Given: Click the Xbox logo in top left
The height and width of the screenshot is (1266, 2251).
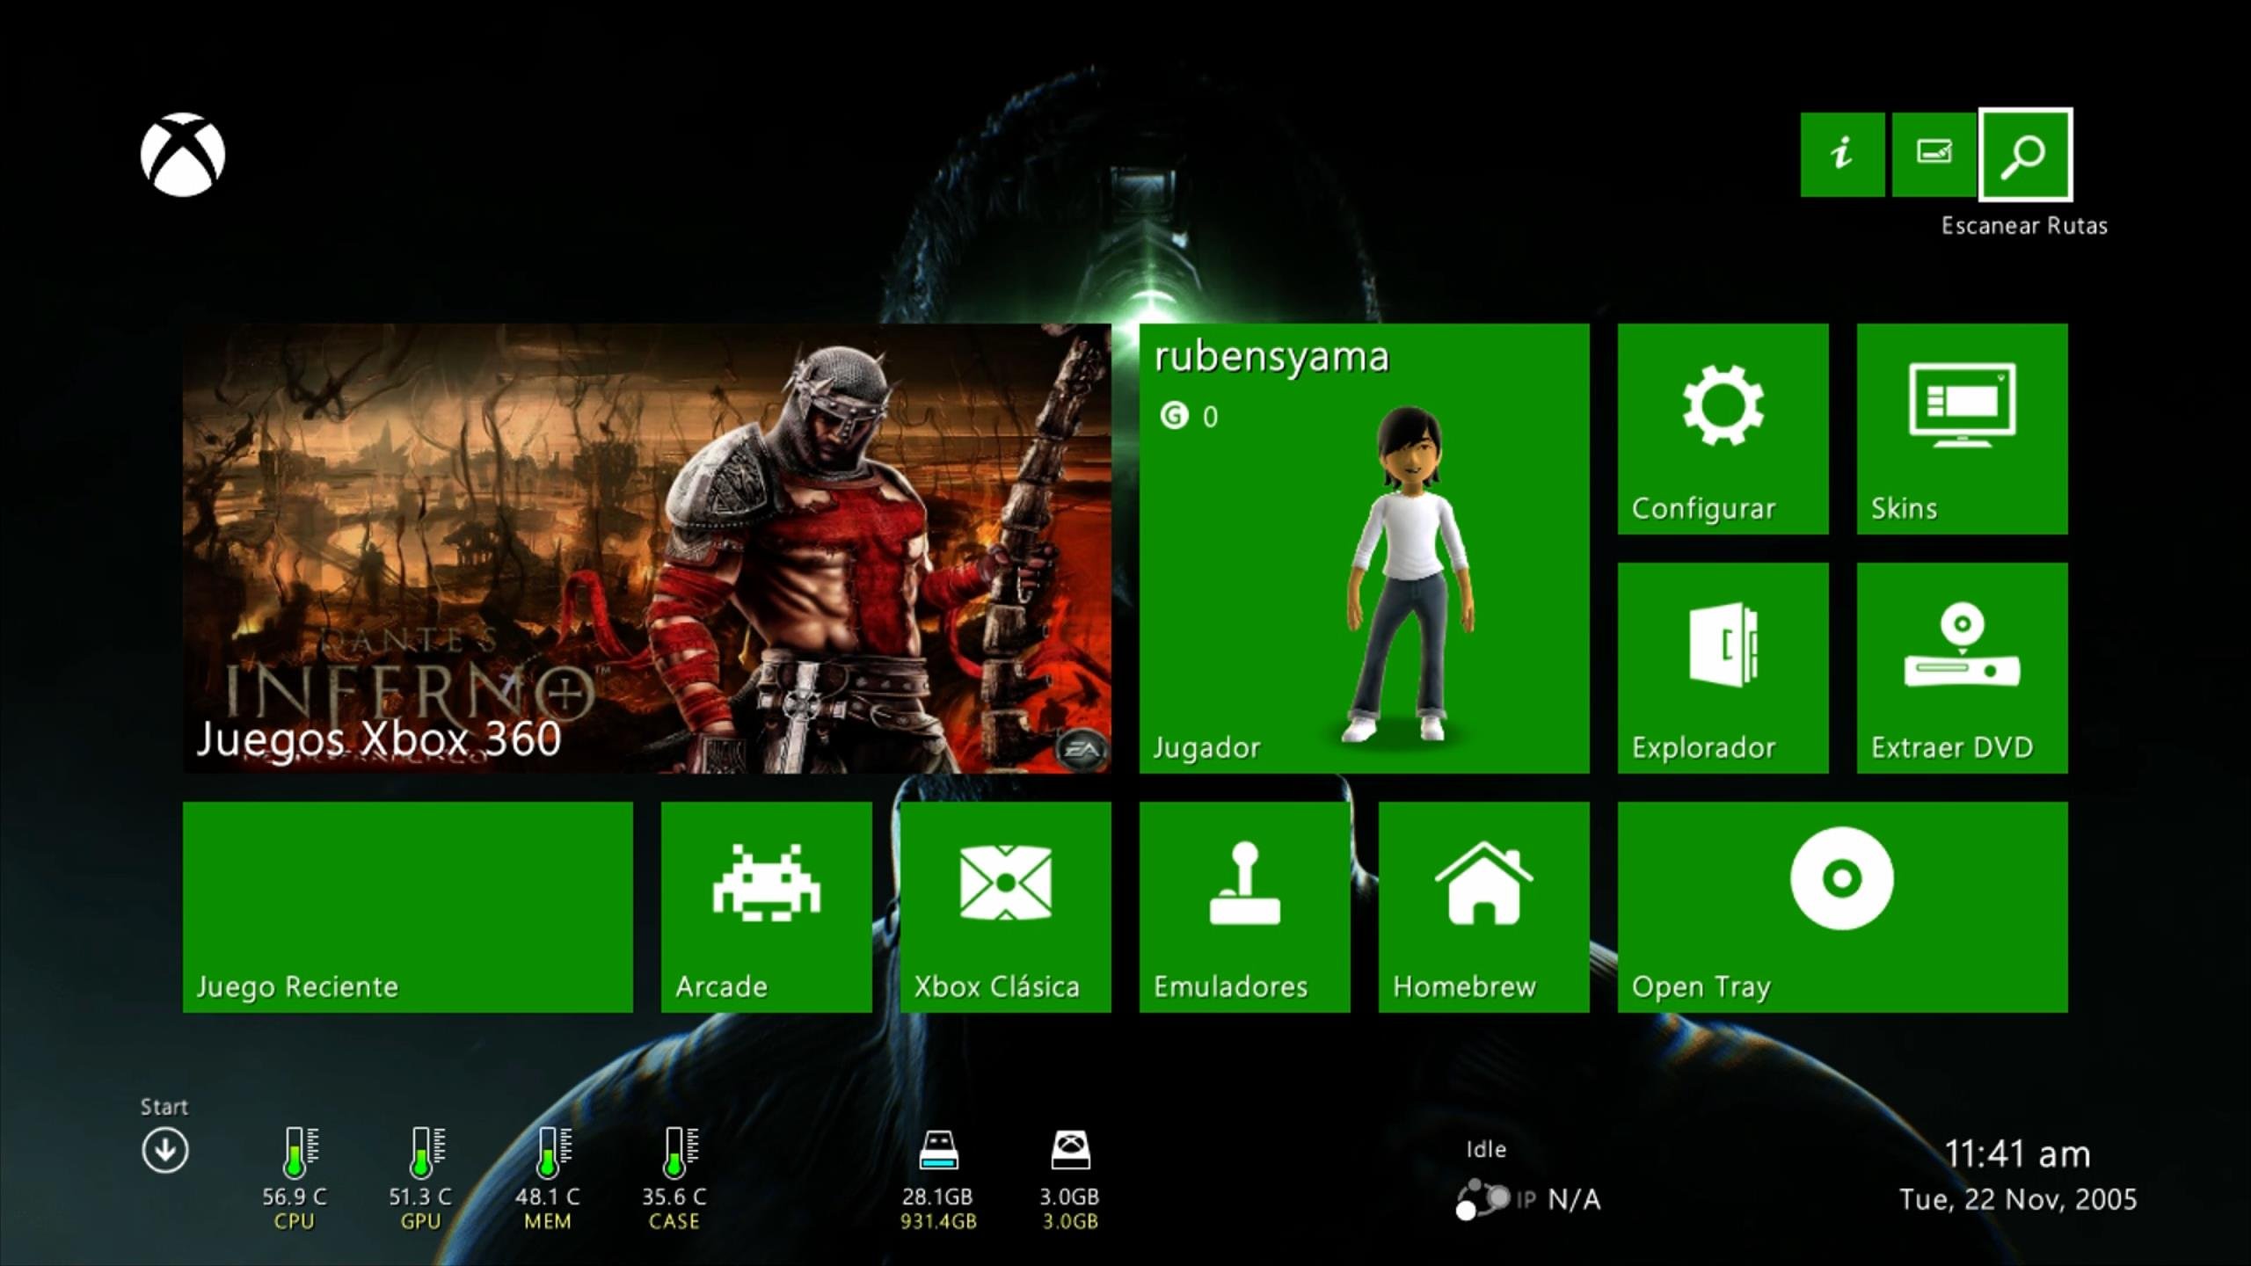Looking at the screenshot, I should pyautogui.click(x=183, y=155).
